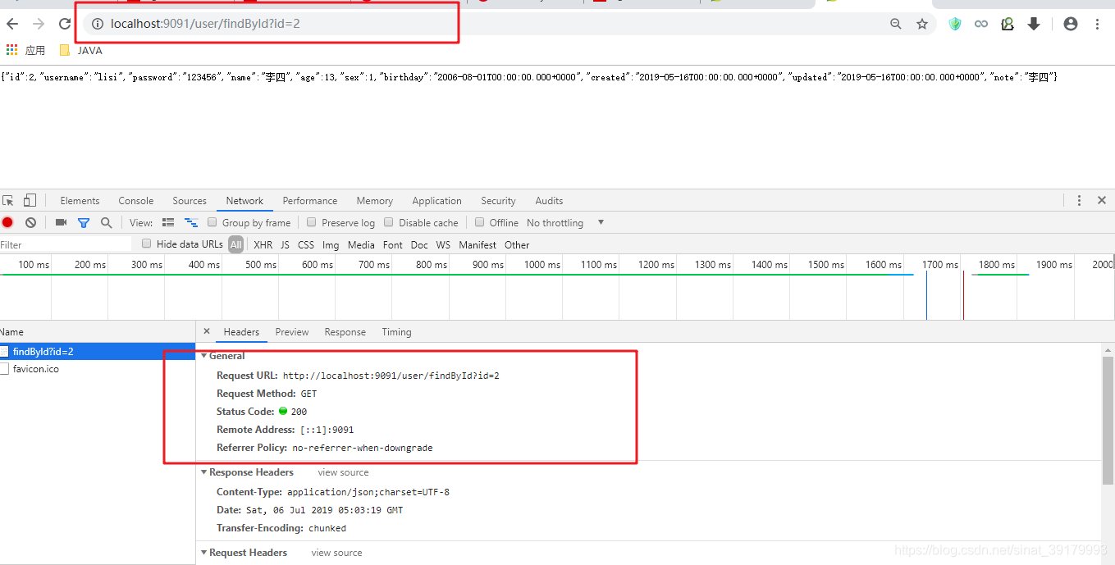The image size is (1115, 565).
Task: Click the network Filter text field
Action: (x=66, y=244)
